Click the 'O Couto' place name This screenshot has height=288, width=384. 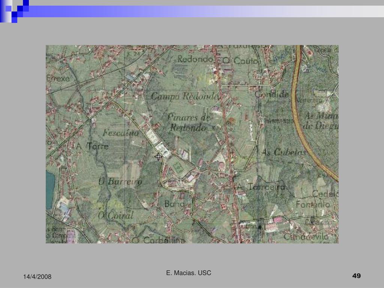pos(240,60)
